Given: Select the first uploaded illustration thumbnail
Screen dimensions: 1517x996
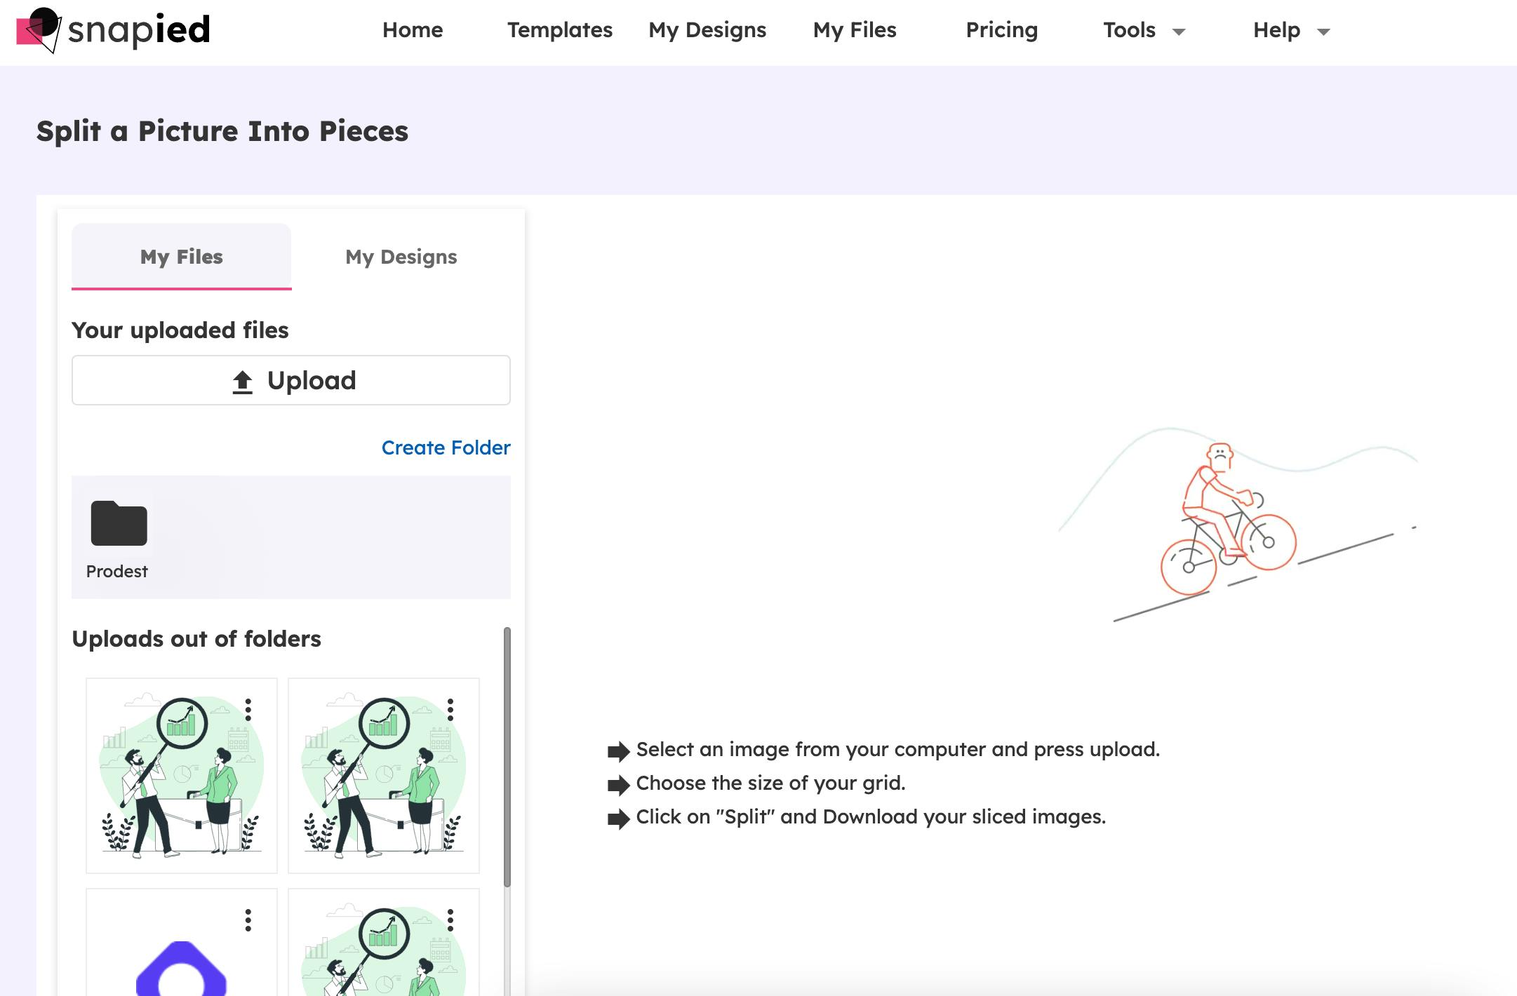Looking at the screenshot, I should [182, 776].
